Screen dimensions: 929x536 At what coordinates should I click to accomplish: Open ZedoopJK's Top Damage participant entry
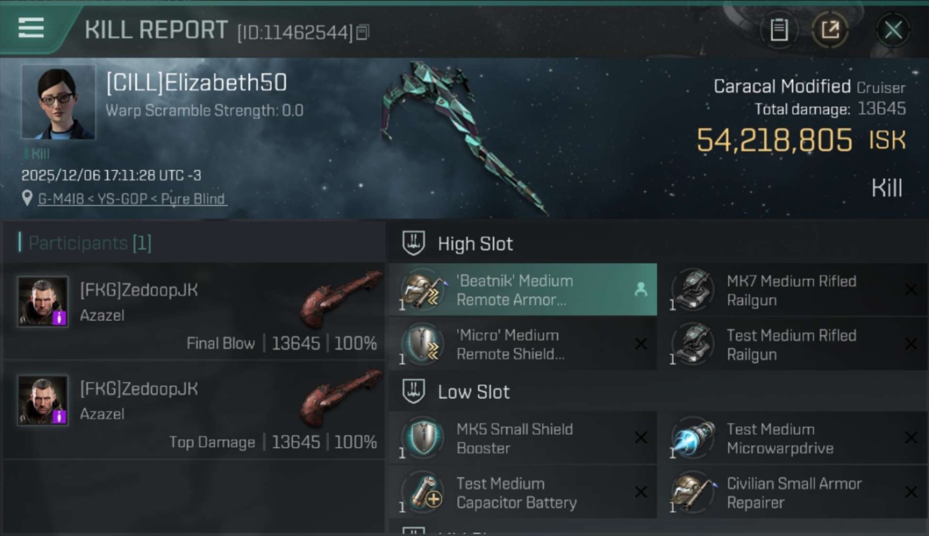[x=194, y=410]
